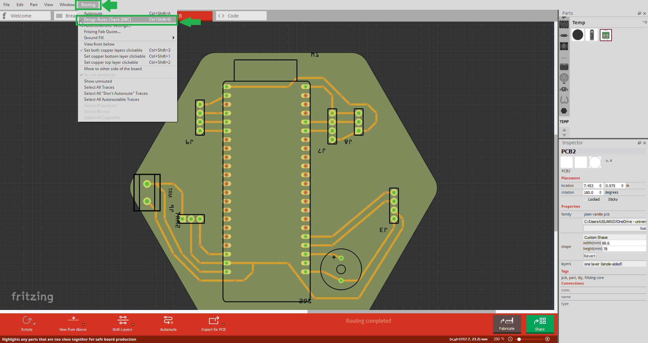Close the Inspector panel
Screen dimensions: 648x343
[644, 143]
